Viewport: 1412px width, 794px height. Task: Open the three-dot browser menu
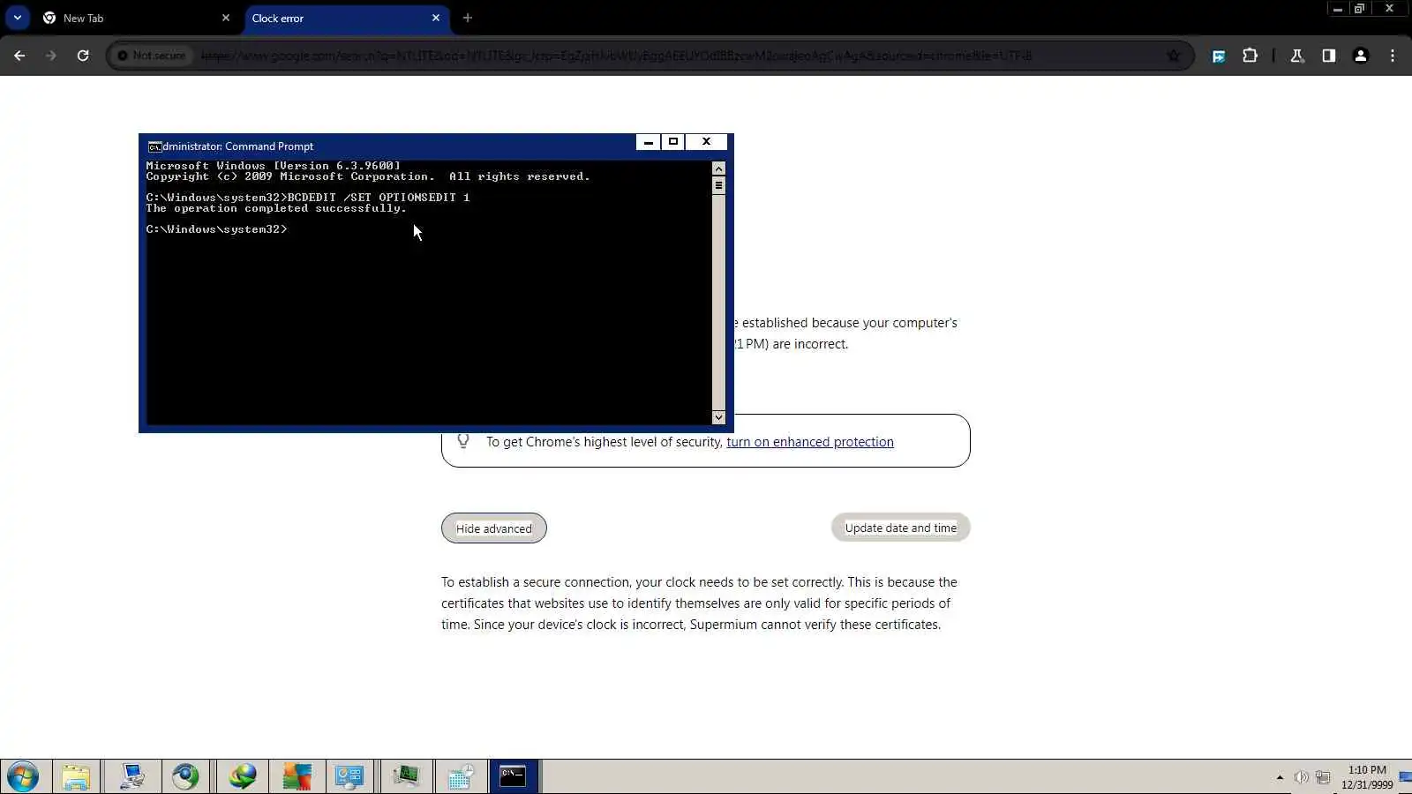point(1393,56)
